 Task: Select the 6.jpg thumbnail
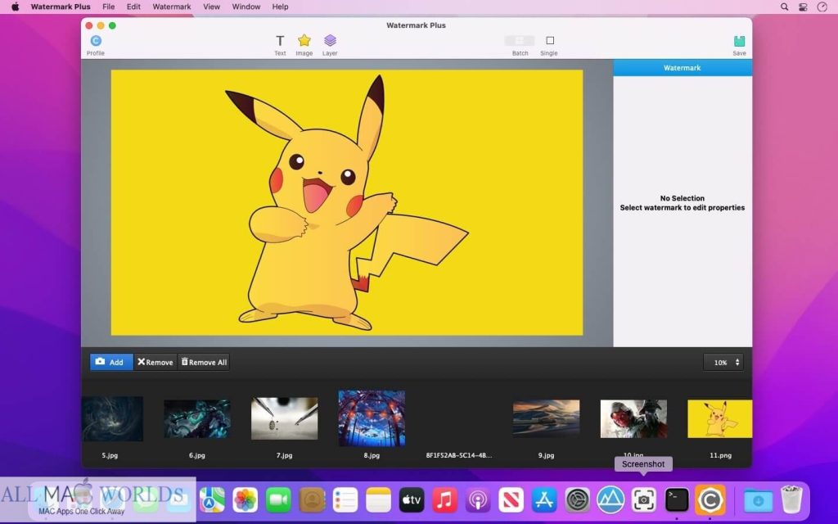196,418
